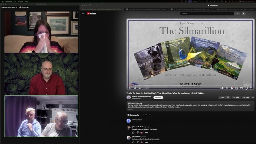Dislike the 'Operatic Doom of Mandos' comment
Screen dimensions: 256x144
point(138,132)
